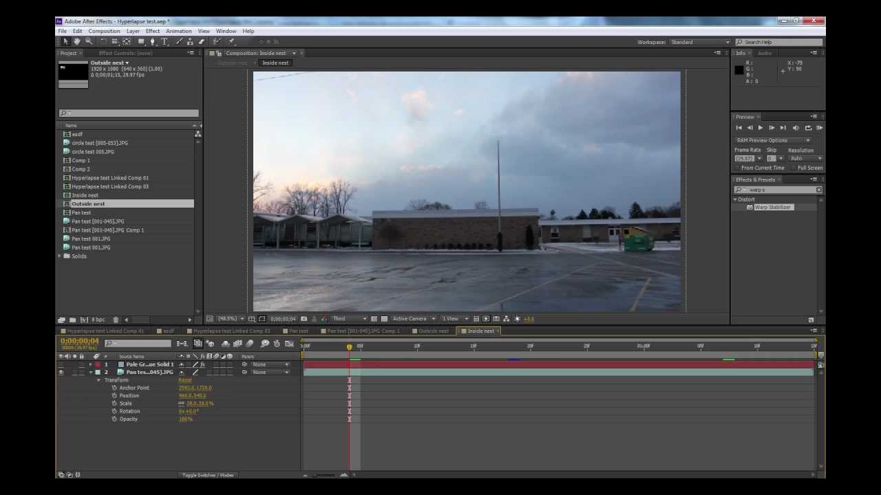
Task: Toggle the From Current Time checkbox
Action: (x=738, y=168)
